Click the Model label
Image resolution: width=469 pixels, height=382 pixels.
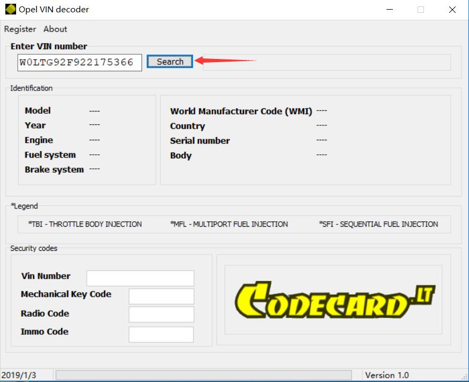pos(38,110)
